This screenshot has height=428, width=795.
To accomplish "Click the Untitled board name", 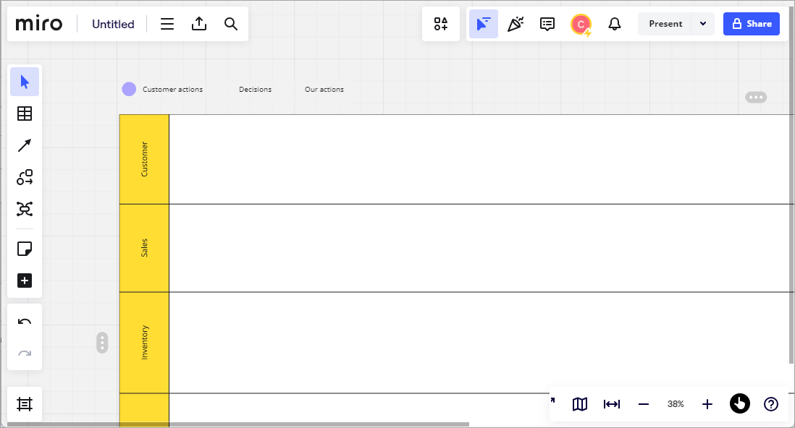I will click(x=113, y=24).
